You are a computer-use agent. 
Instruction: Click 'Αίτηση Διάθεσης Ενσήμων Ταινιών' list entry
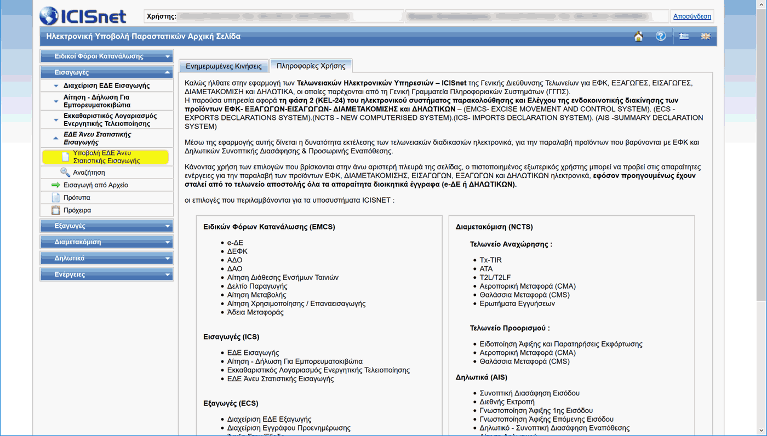pyautogui.click(x=283, y=278)
